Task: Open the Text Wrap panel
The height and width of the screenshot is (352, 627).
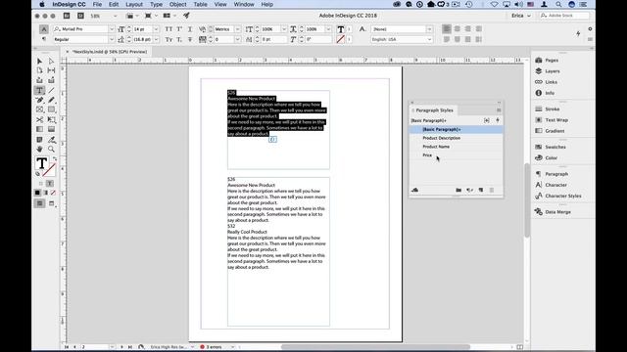Action: pyautogui.click(x=552, y=119)
